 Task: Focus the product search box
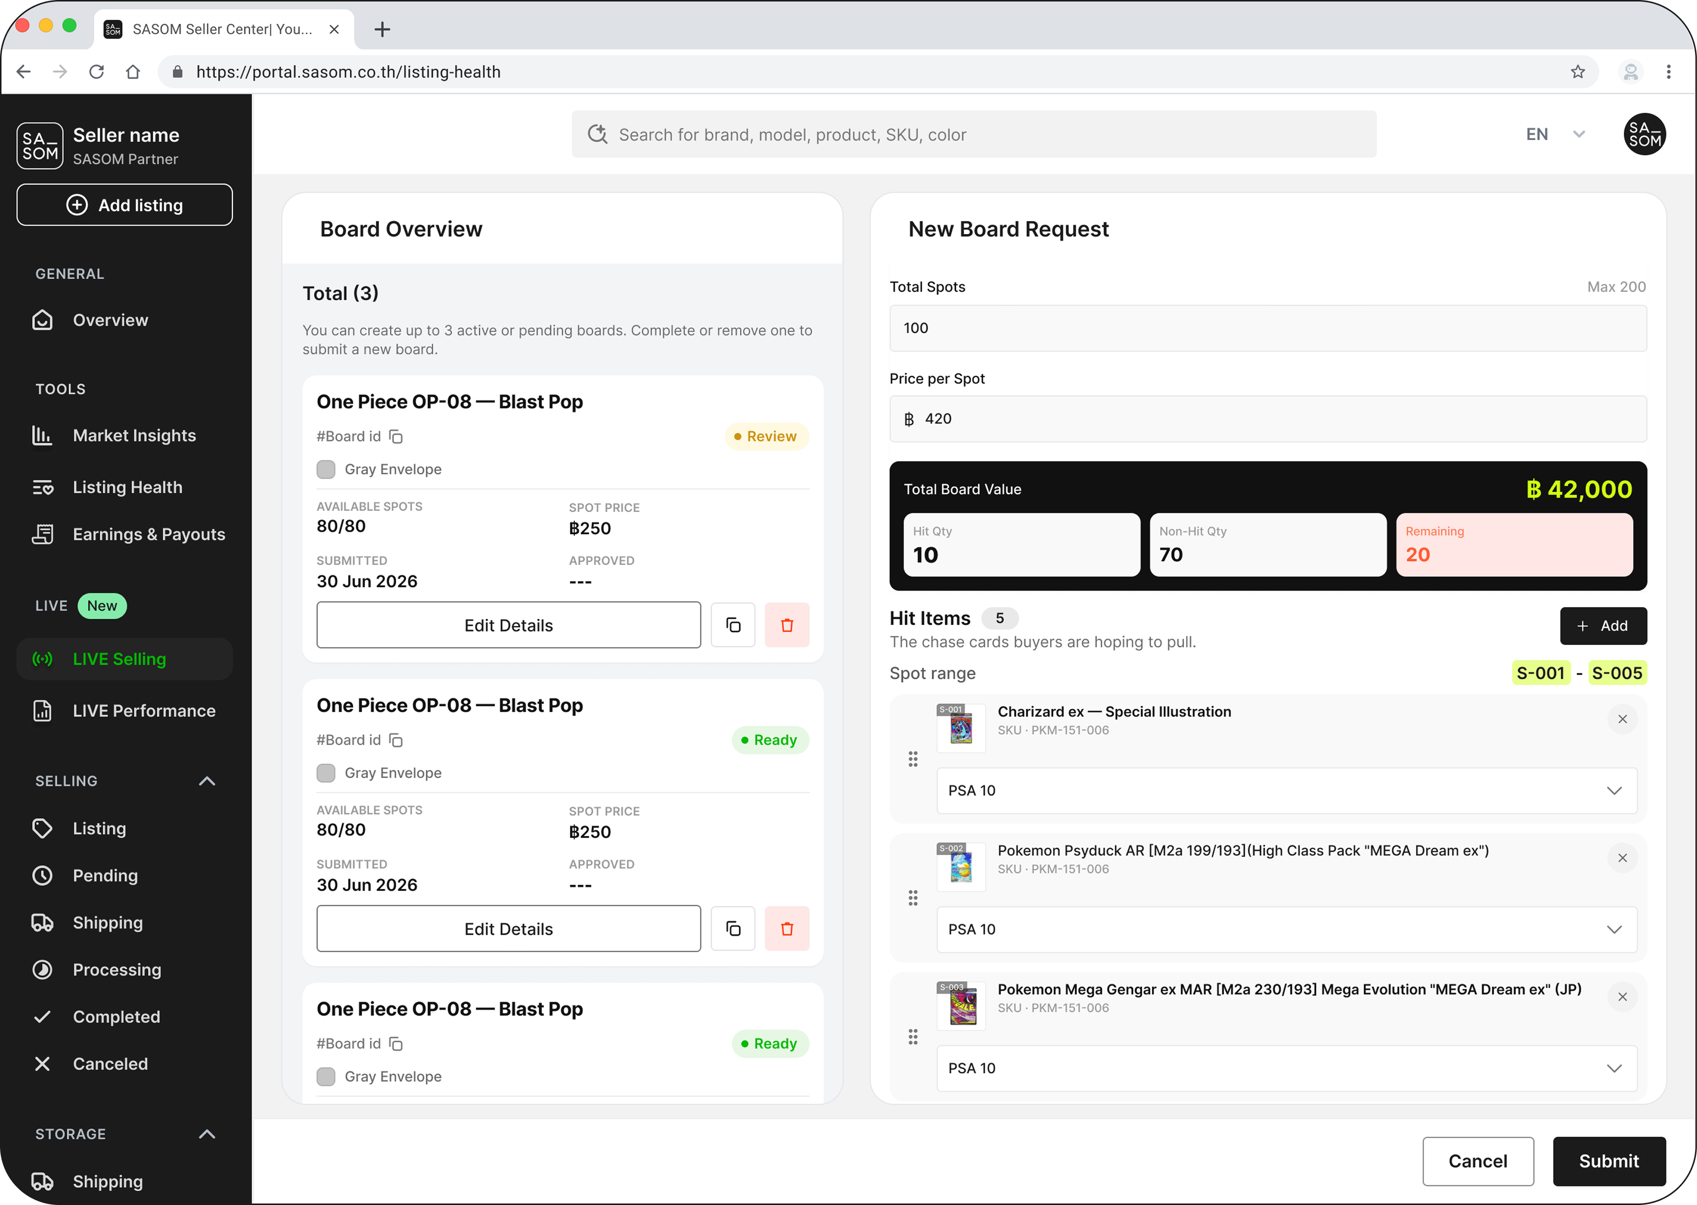pos(973,135)
